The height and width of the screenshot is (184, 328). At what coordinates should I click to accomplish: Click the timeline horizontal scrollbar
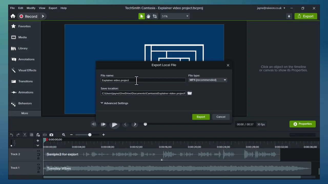pos(172,177)
